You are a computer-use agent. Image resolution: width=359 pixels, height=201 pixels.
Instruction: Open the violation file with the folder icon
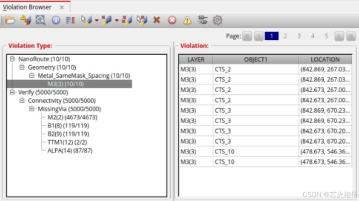10,20
